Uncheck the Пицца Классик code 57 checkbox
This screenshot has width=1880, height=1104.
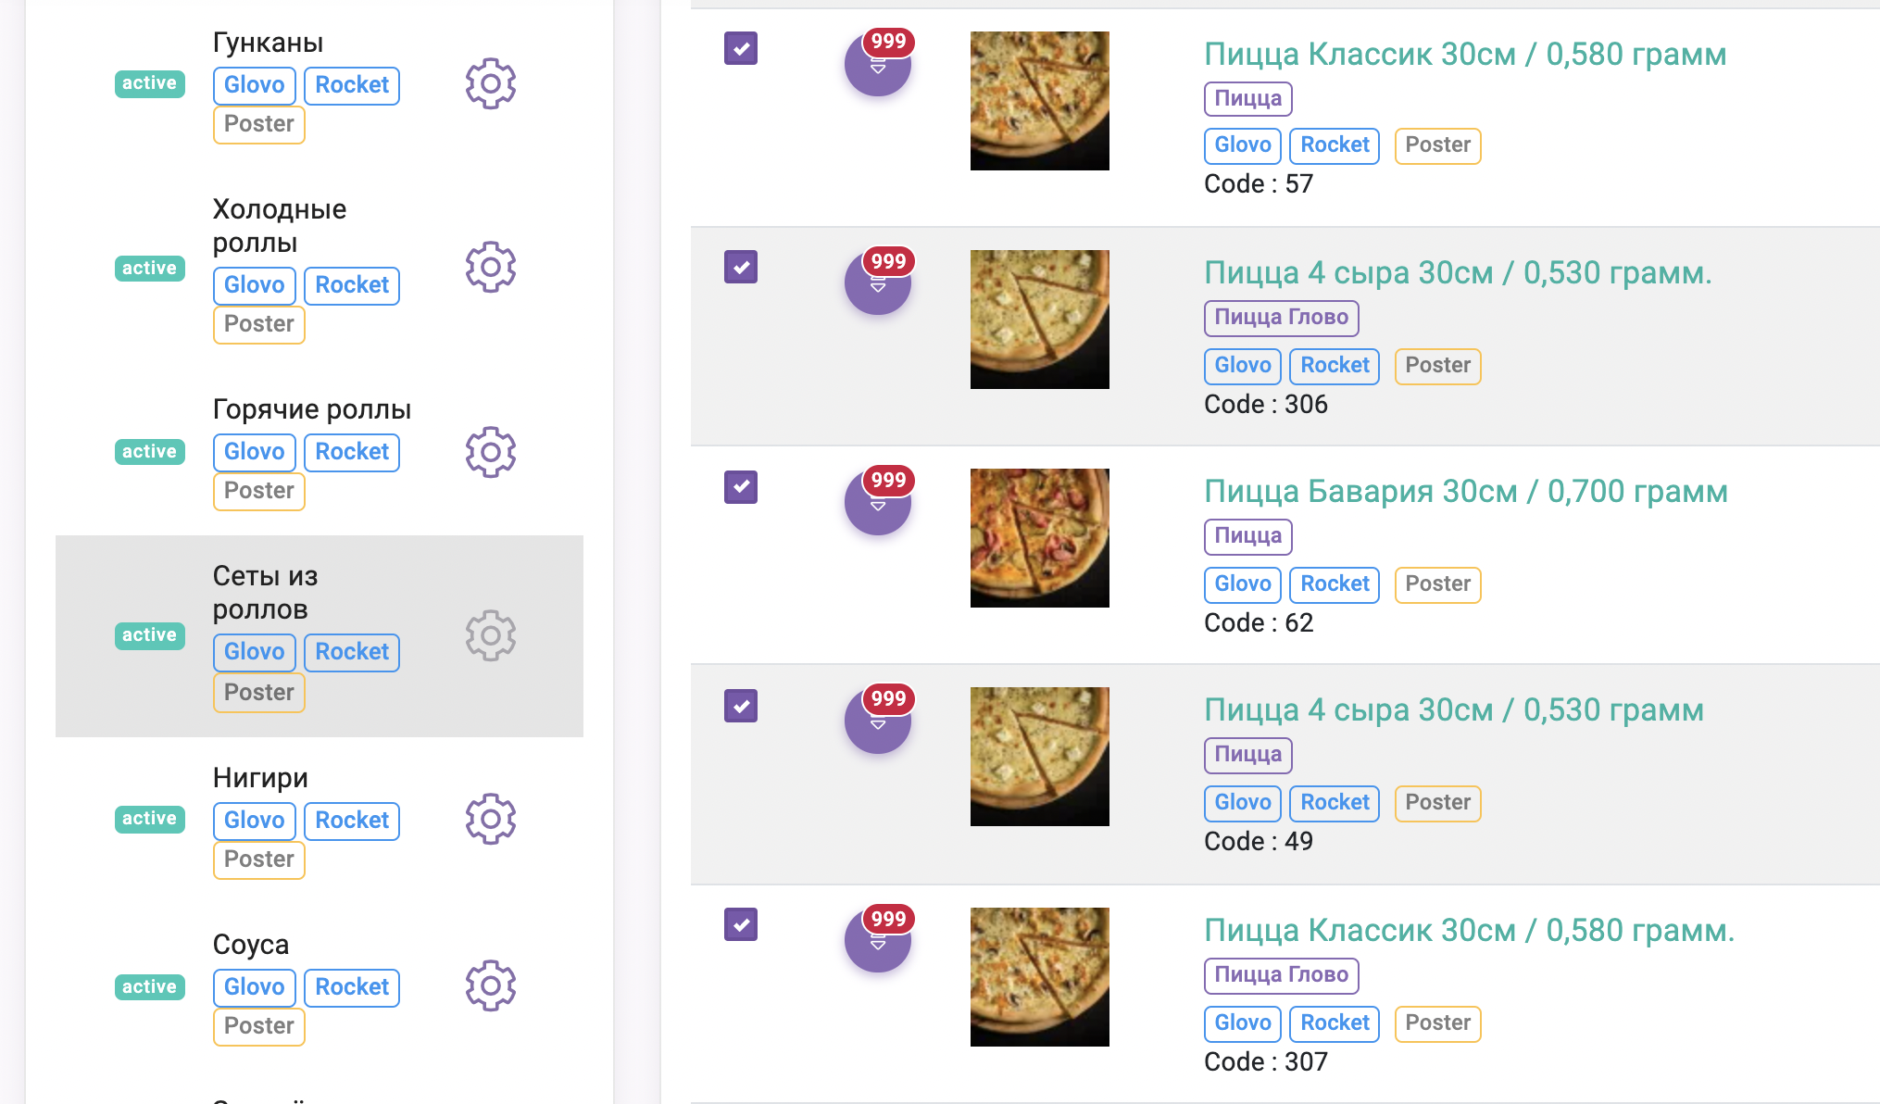741,48
